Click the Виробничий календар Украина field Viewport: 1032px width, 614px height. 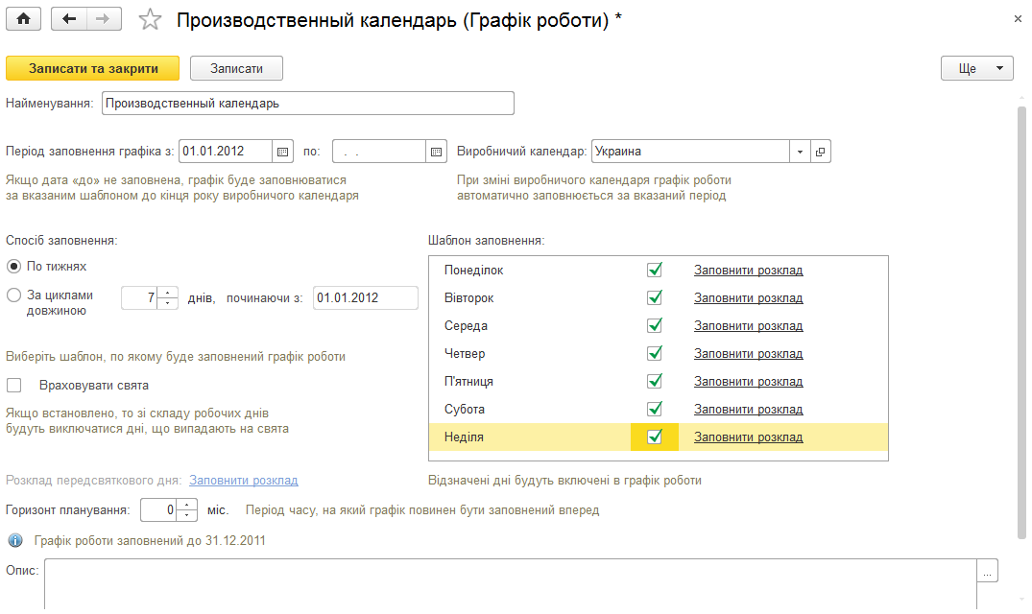690,152
